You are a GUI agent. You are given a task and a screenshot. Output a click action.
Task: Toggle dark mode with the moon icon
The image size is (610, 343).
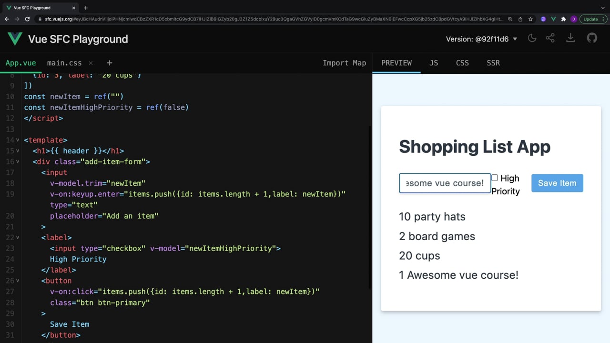(x=532, y=39)
